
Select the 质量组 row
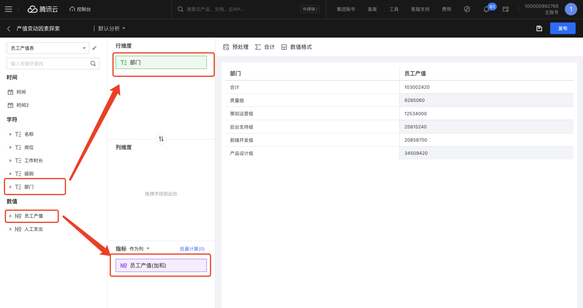click(399, 100)
